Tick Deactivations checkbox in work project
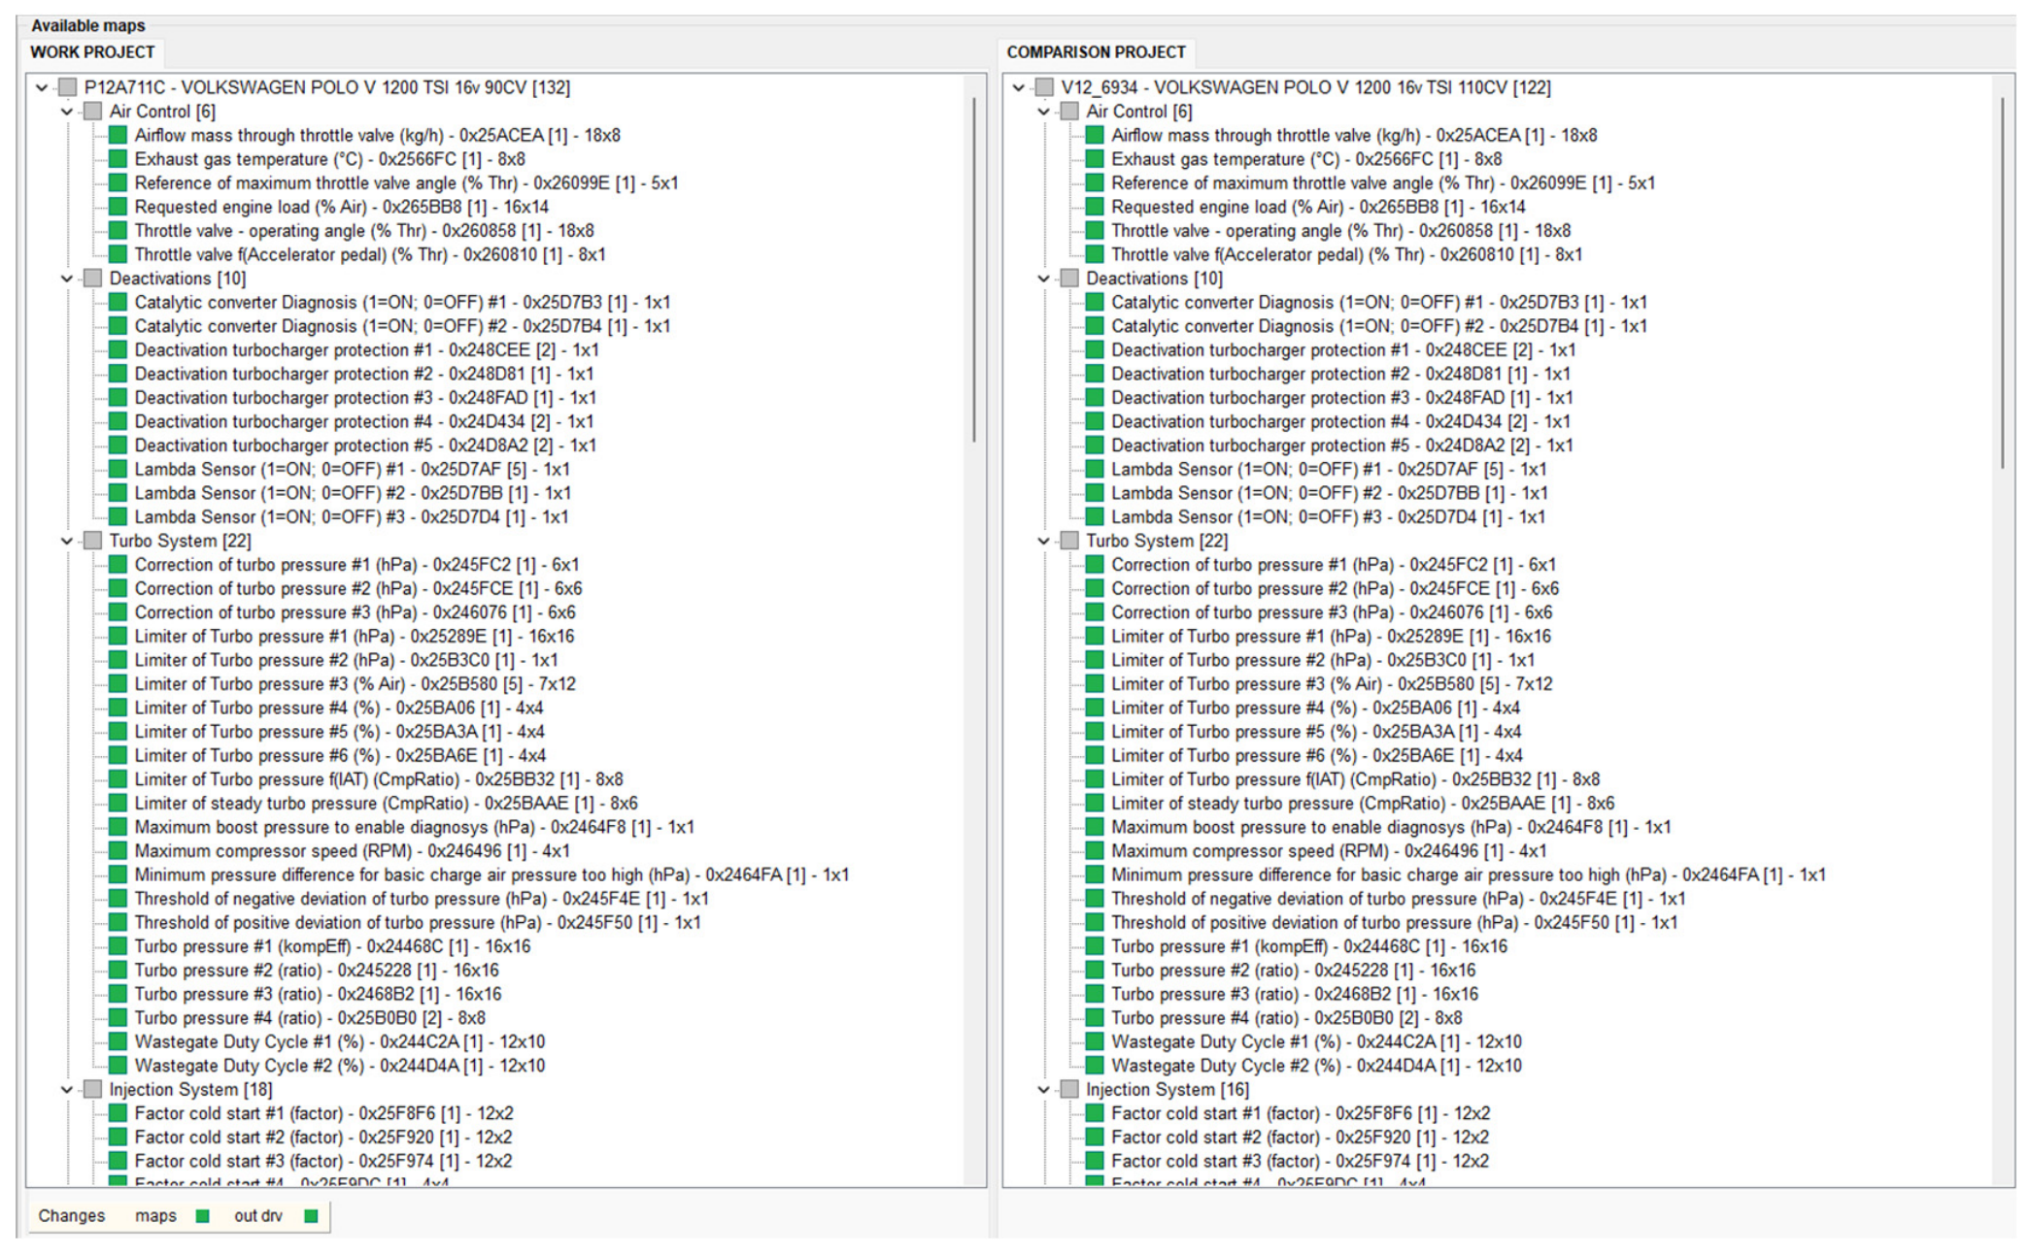 tap(92, 279)
